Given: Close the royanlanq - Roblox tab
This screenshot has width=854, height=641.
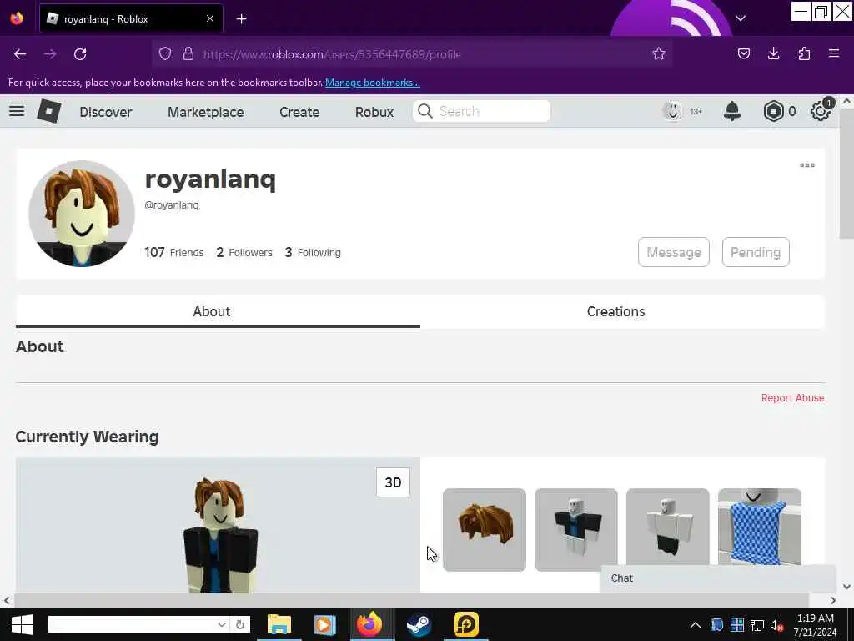Looking at the screenshot, I should 210,18.
